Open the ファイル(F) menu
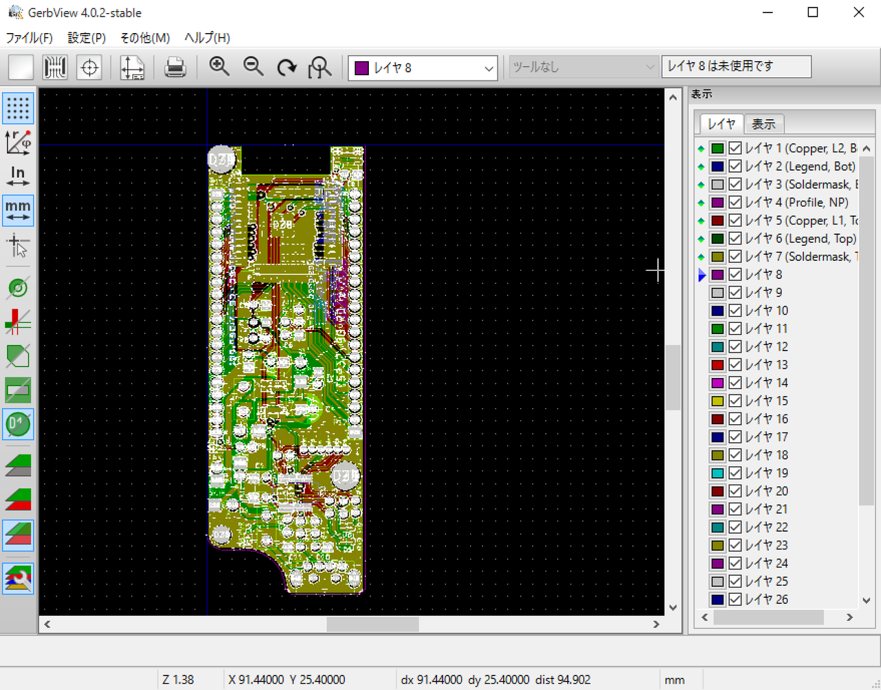The image size is (881, 690). pyautogui.click(x=29, y=38)
